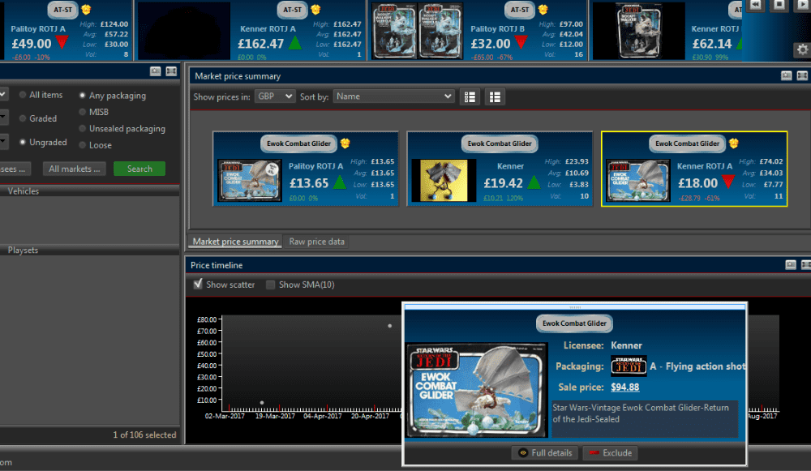Click the Ewok Combat Glider label in the popup
This screenshot has width=811, height=471.
click(574, 323)
